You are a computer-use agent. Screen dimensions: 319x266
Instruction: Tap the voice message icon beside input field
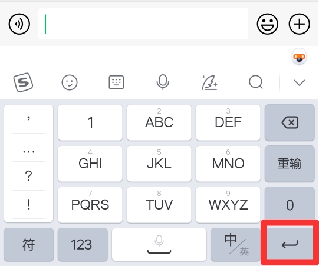(x=19, y=24)
